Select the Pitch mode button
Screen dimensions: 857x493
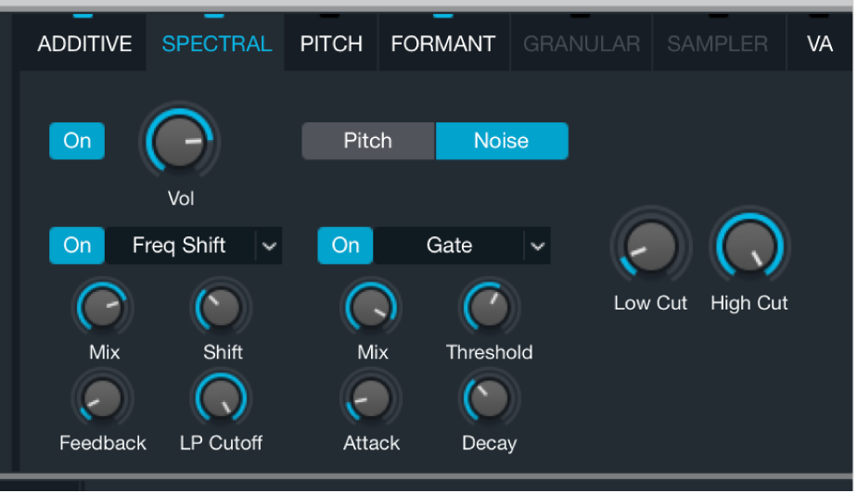tap(368, 142)
